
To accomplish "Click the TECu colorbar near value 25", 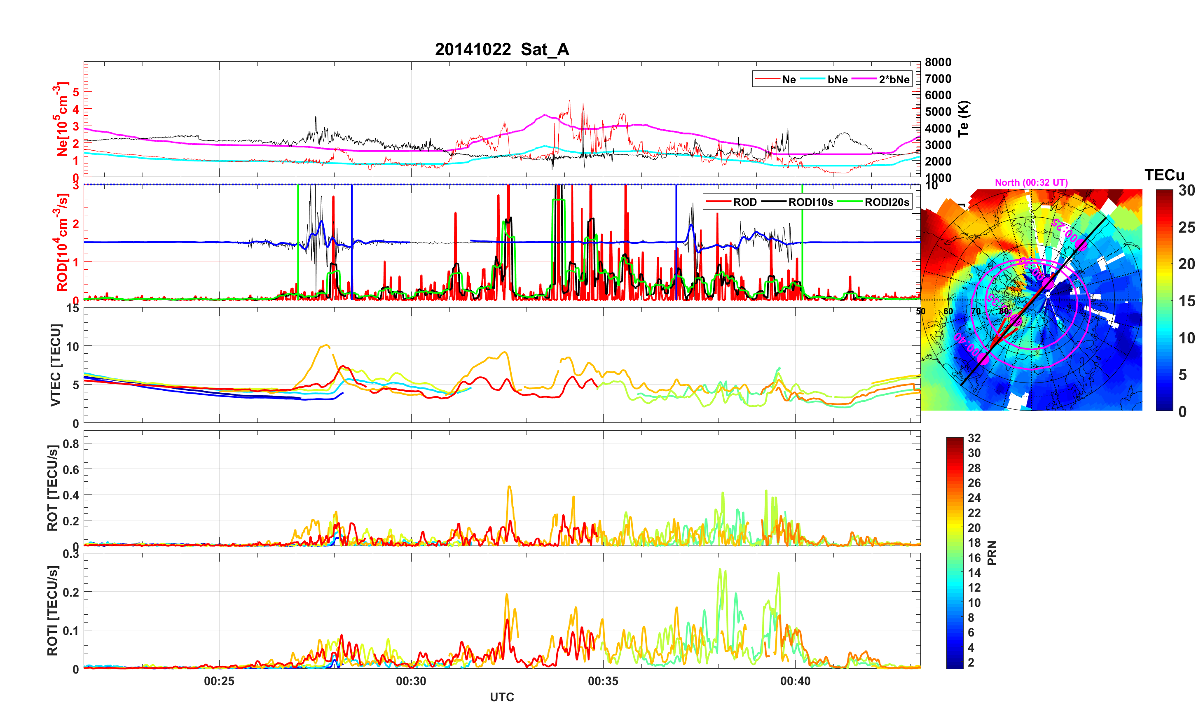I will (1164, 227).
